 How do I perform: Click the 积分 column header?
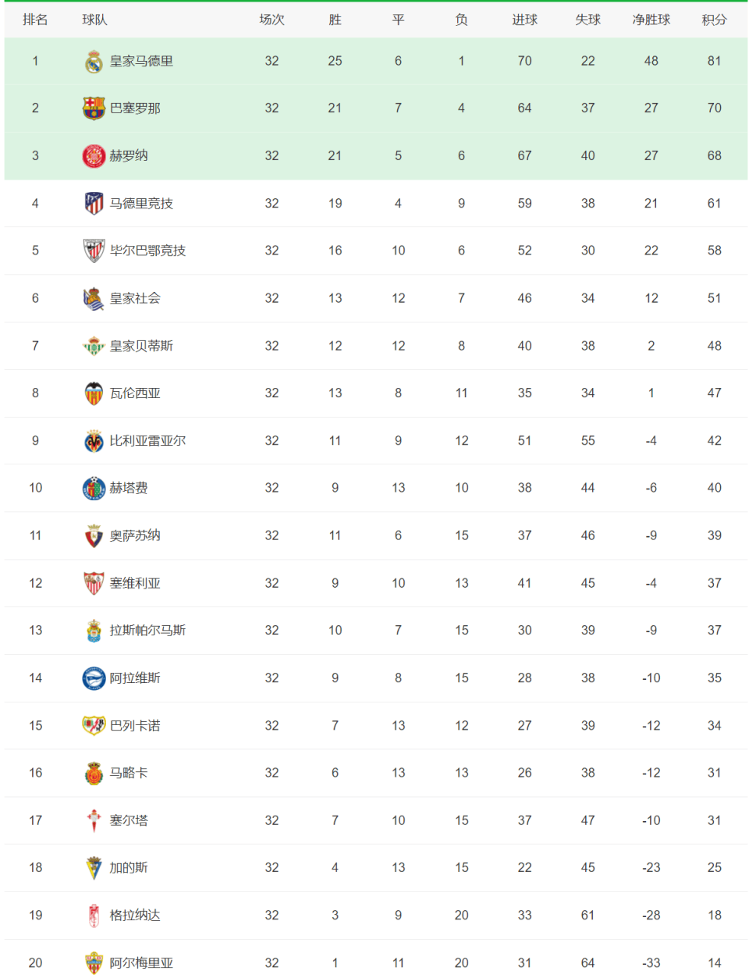click(x=714, y=20)
